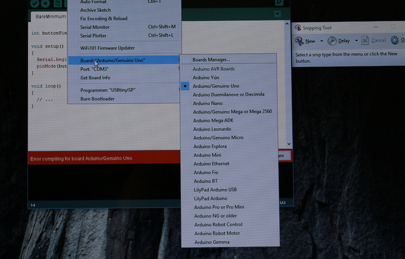Expand the Delay dropdown arrow
This screenshot has height=259, width=405.
(357, 41)
